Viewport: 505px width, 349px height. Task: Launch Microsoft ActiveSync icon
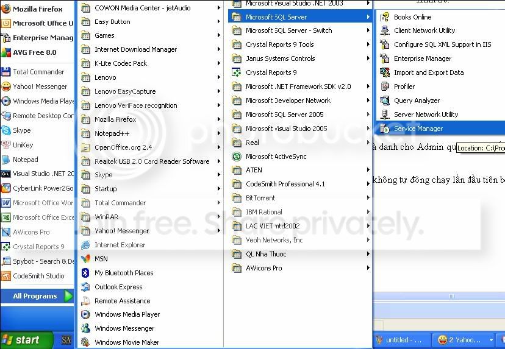click(x=237, y=157)
